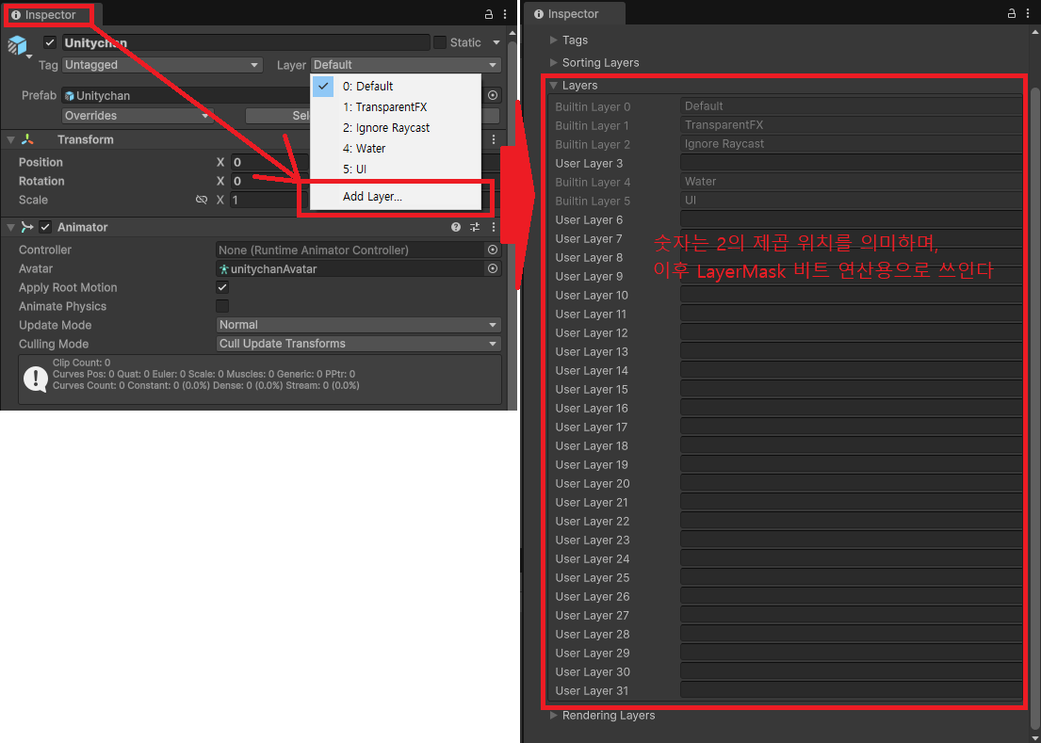Image resolution: width=1041 pixels, height=743 pixels.
Task: Select the 4: Water layer option
Action: pos(396,149)
